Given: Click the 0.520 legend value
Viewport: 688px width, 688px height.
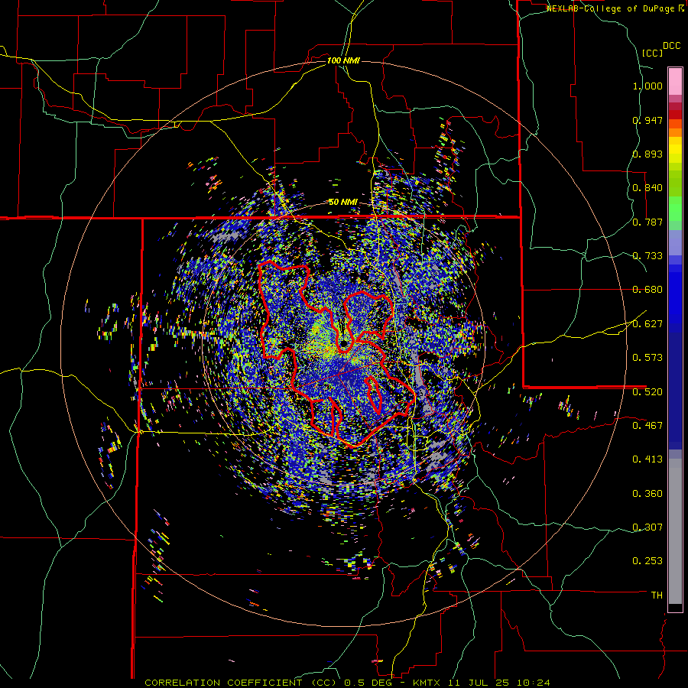Looking at the screenshot, I should point(647,392).
